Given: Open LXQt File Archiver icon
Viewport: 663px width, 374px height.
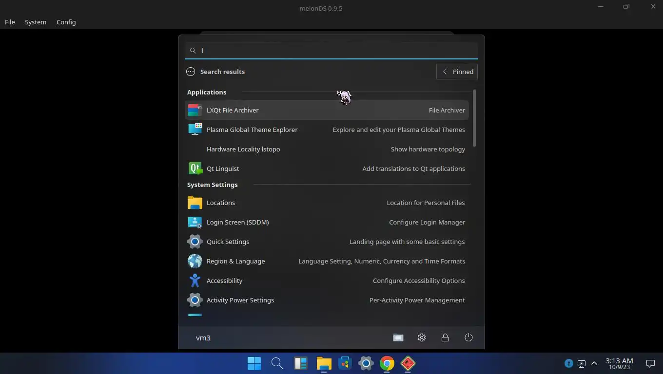Looking at the screenshot, I should (195, 110).
